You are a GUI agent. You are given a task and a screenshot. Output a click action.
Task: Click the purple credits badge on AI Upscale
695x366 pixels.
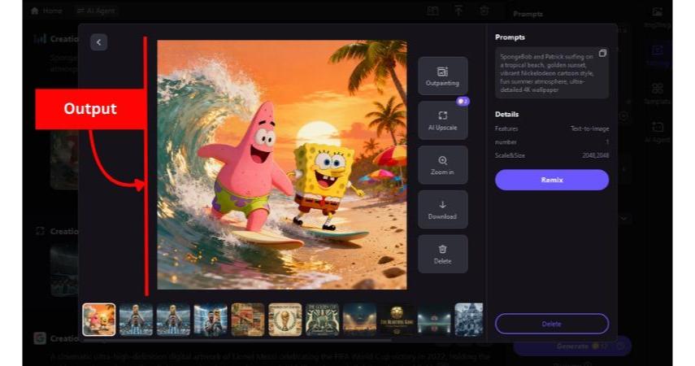(x=463, y=102)
